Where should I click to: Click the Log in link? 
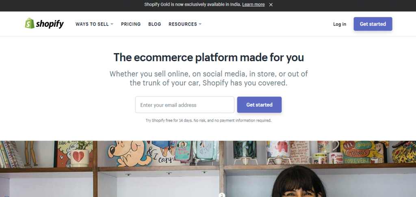340,24
